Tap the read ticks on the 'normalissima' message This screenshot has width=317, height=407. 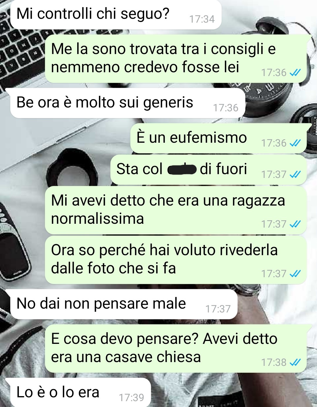tap(295, 224)
